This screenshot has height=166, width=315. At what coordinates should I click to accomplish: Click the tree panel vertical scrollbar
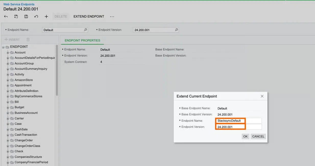tap(57, 70)
